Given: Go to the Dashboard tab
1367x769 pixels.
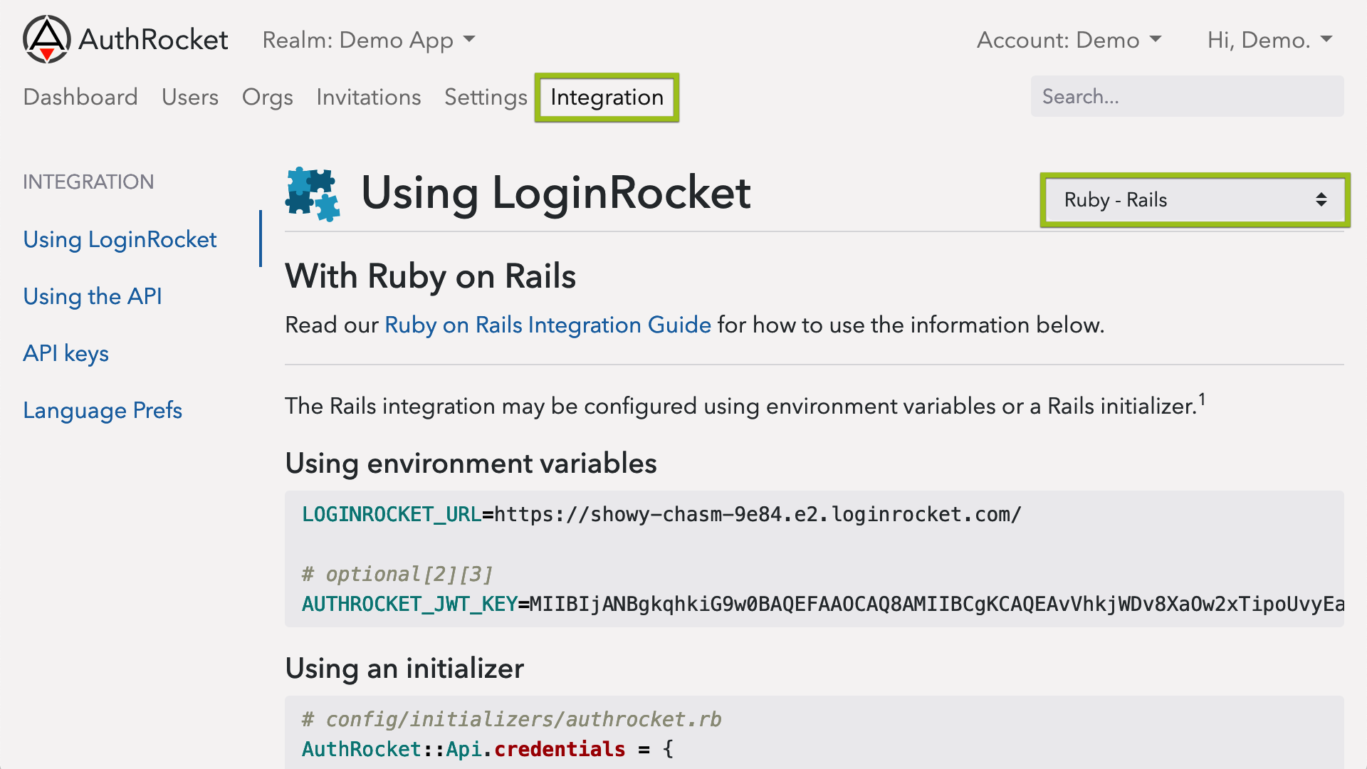Looking at the screenshot, I should [80, 98].
